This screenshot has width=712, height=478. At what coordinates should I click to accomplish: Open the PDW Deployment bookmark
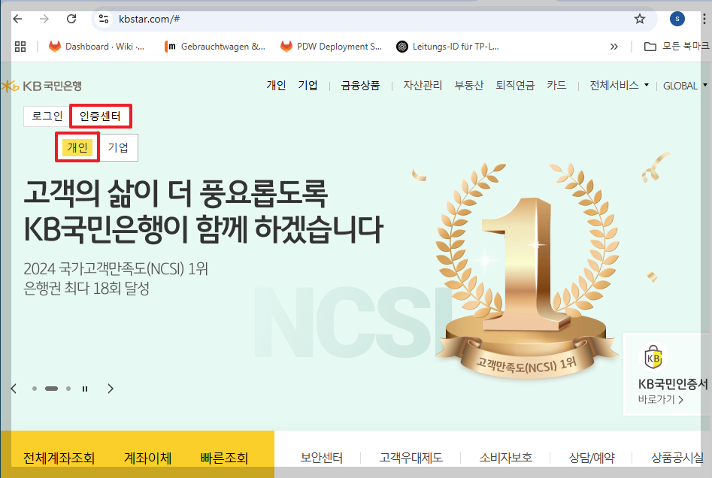[x=332, y=47]
